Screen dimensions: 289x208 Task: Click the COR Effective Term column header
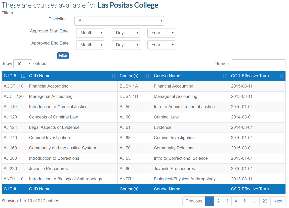257,76
